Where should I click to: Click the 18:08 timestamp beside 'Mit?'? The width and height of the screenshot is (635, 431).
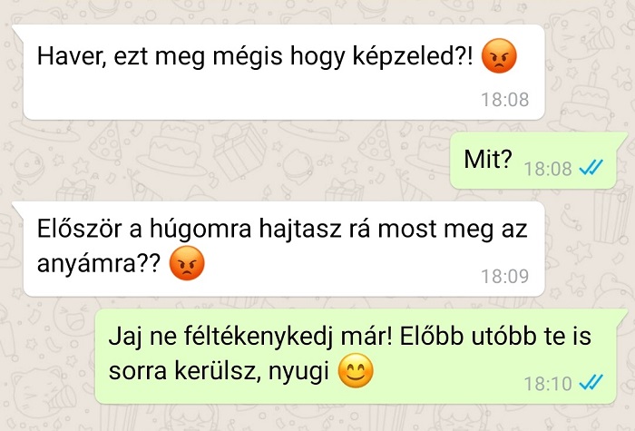pyautogui.click(x=548, y=169)
